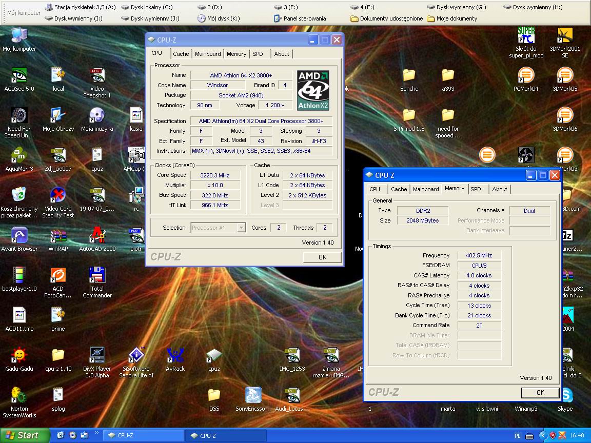
Task: Launch Avant Browser shortcut
Action: [19, 239]
